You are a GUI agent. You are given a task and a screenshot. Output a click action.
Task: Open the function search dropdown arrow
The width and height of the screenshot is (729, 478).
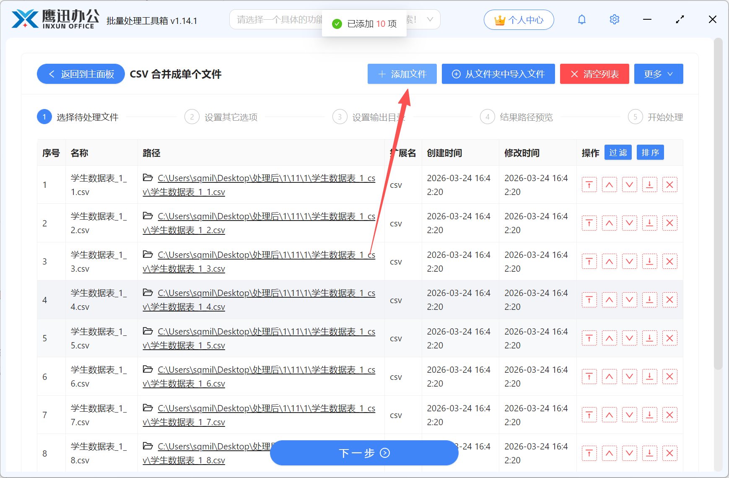click(430, 19)
